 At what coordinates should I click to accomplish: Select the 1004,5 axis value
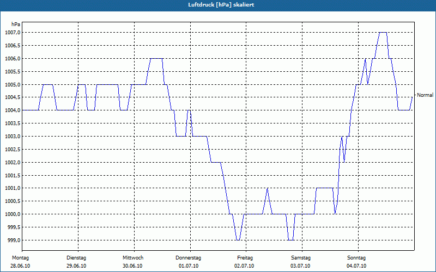[x=13, y=97]
